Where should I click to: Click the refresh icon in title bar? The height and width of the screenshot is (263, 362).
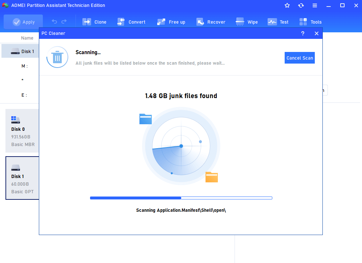[301, 5]
